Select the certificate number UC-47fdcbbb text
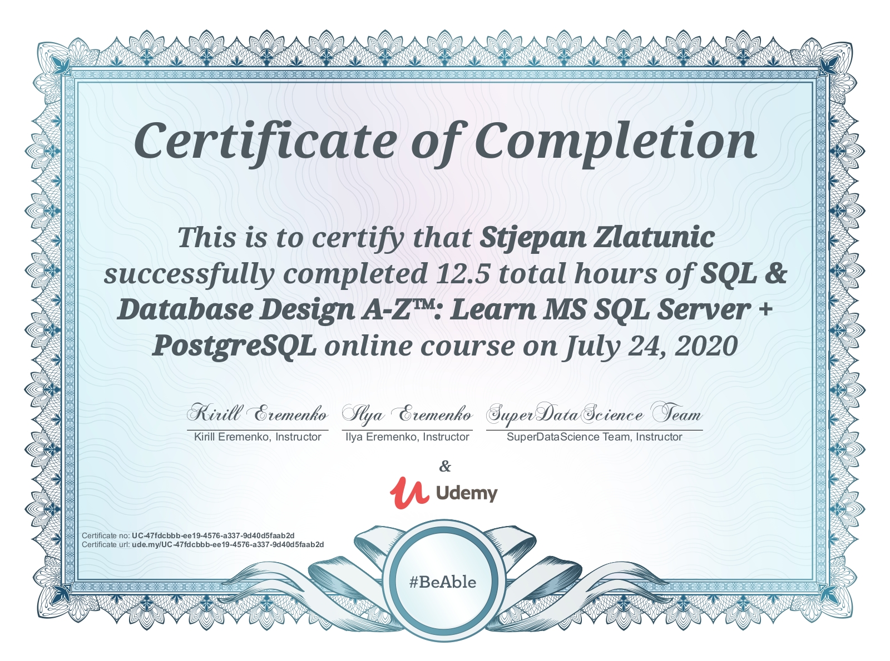The height and width of the screenshot is (661, 890). click(x=213, y=536)
